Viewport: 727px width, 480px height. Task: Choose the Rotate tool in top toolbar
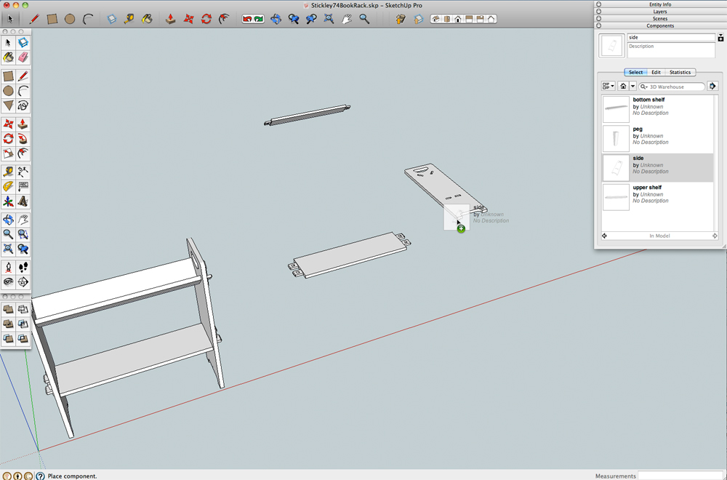tap(206, 19)
